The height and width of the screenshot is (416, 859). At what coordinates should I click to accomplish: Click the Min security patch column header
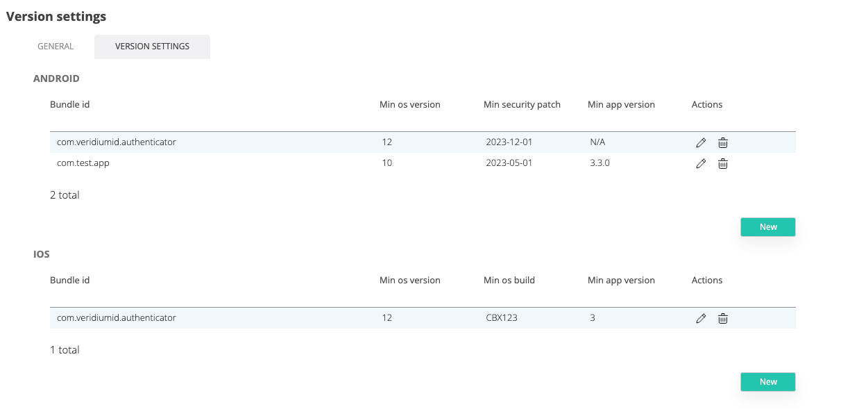tap(522, 105)
